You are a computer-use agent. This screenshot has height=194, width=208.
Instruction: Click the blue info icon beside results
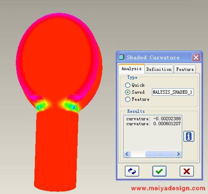tap(189, 136)
